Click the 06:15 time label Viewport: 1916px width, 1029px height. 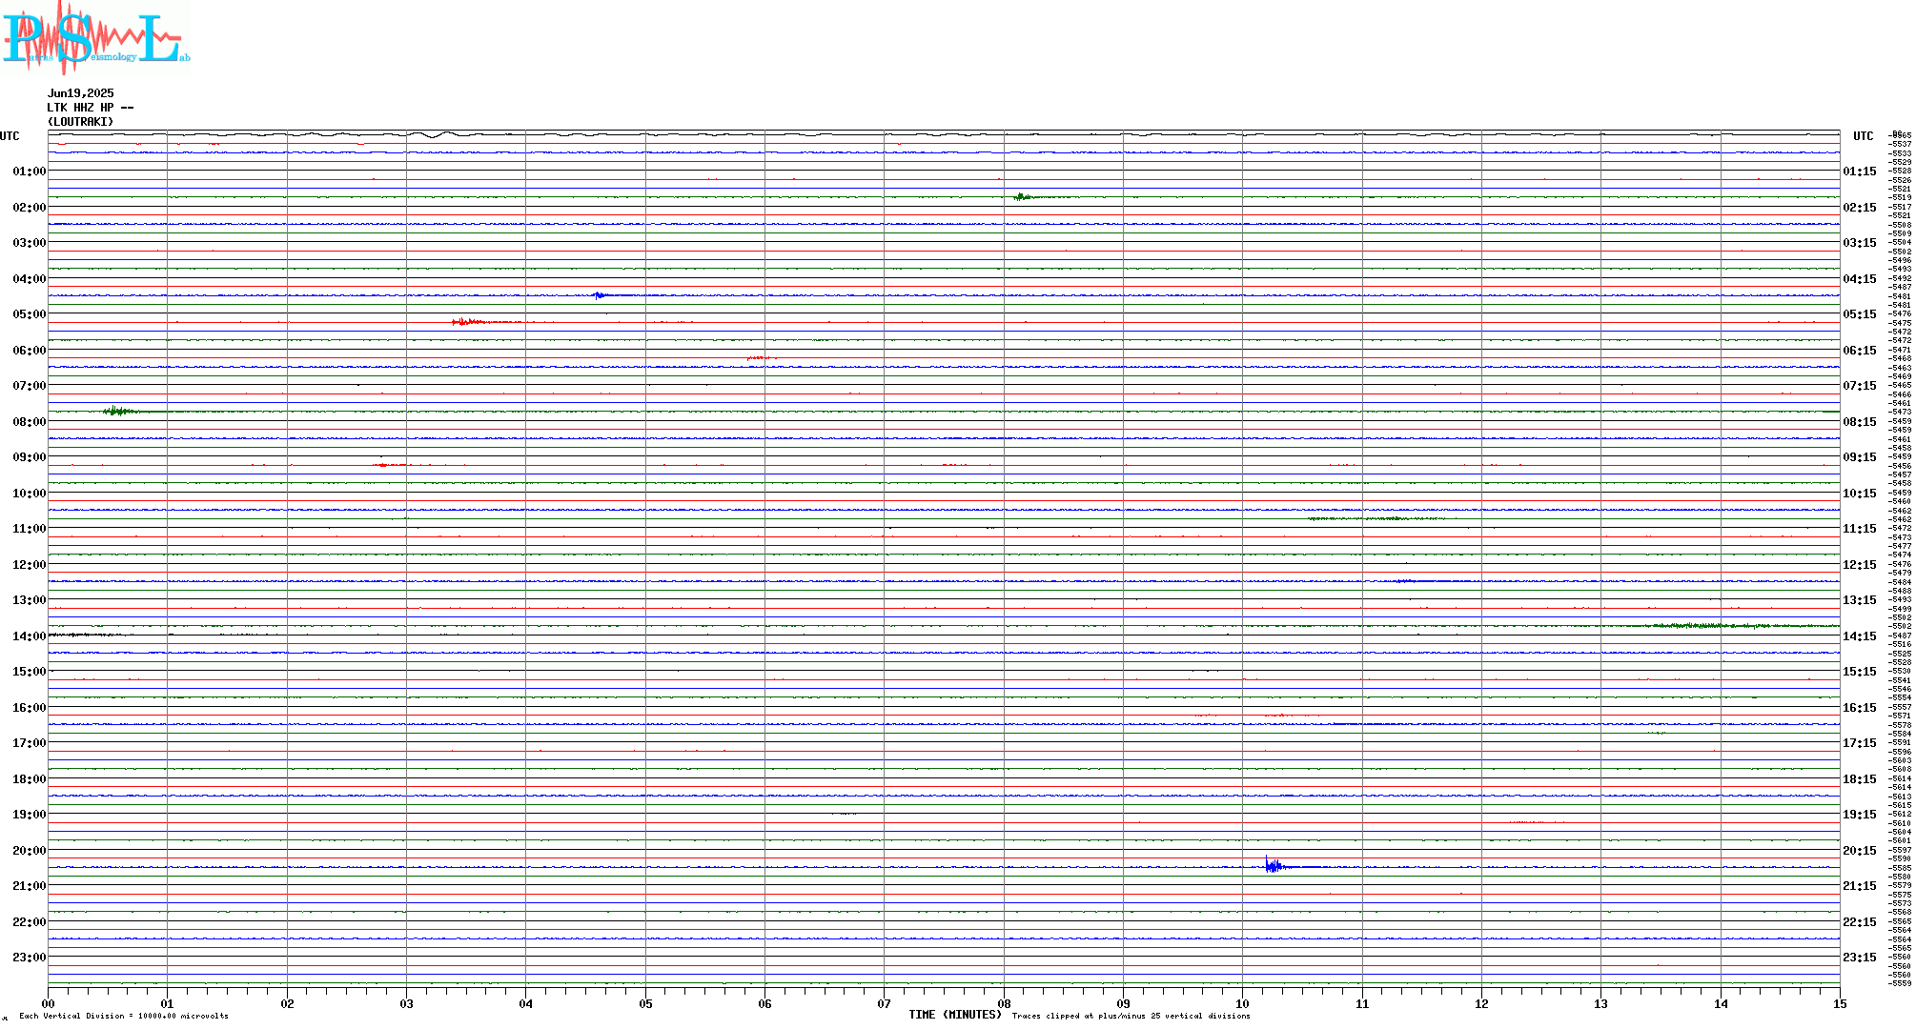point(1859,351)
